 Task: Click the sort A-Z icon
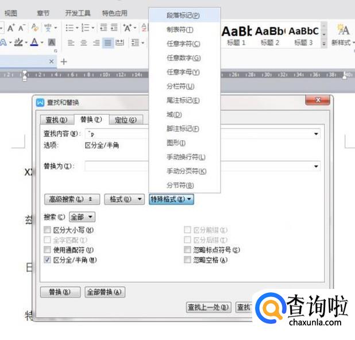point(144,28)
